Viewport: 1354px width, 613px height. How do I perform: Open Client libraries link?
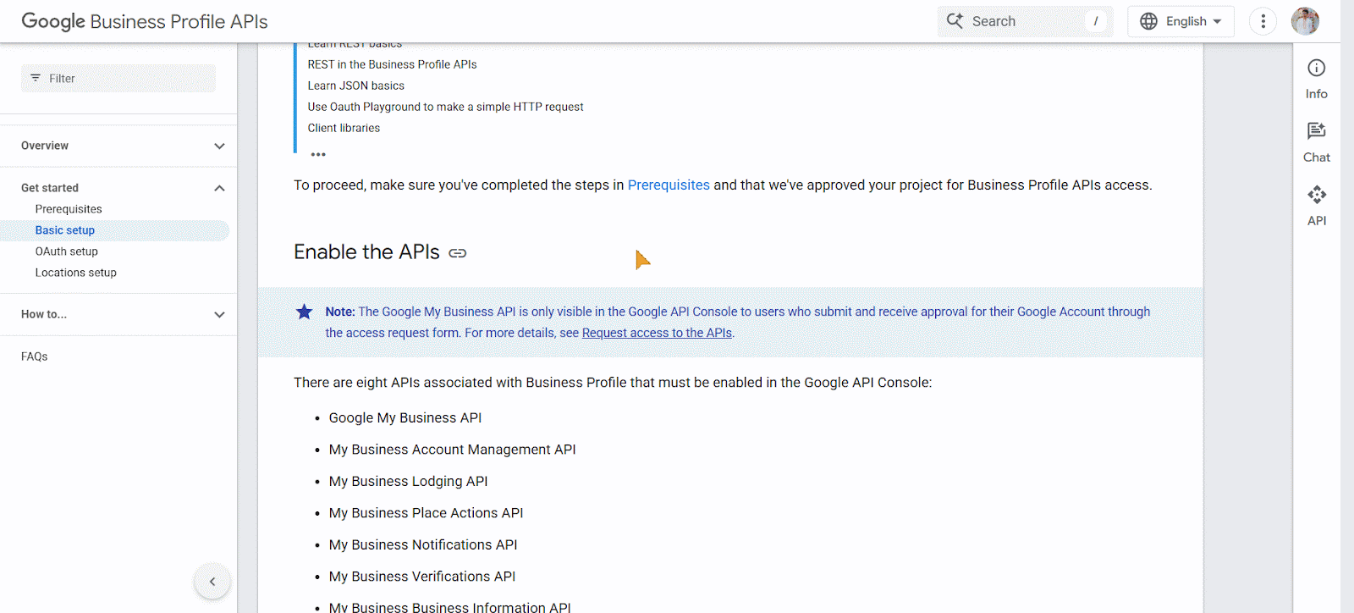point(344,128)
